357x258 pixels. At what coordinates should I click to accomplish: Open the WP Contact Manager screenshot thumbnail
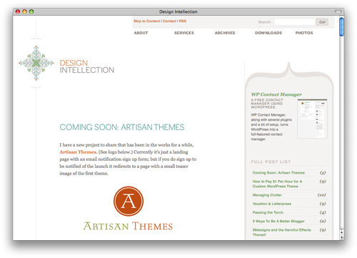313,119
